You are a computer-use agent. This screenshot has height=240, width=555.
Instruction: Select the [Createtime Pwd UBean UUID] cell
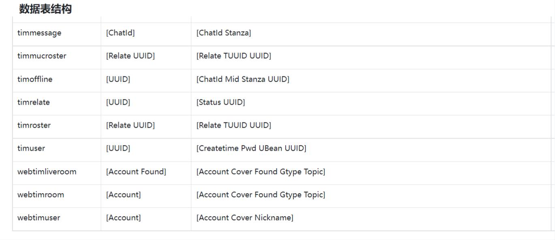click(251, 148)
